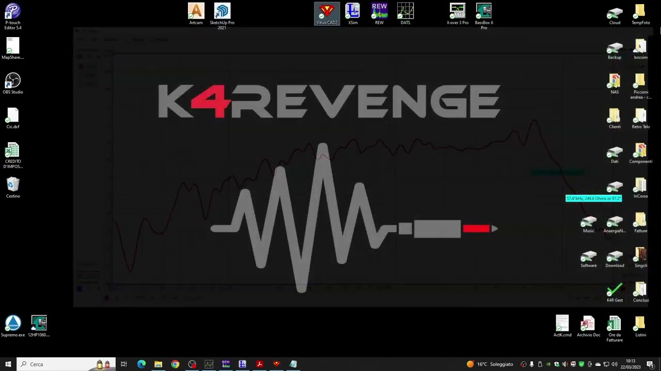
Task: Open the Clienti folder
Action: (615, 118)
